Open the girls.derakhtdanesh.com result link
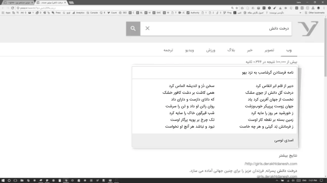 click(x=271, y=164)
